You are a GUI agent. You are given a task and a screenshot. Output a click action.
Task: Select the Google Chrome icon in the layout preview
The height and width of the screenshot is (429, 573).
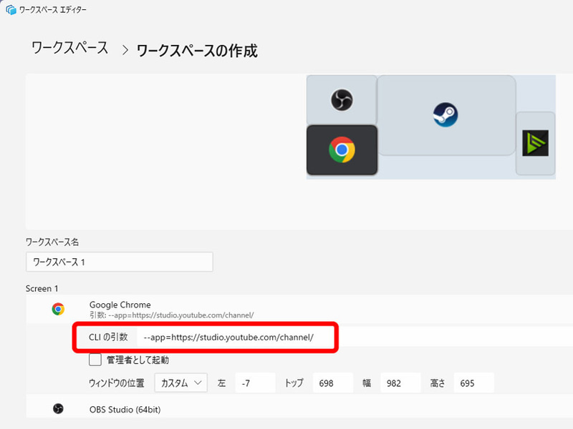(x=342, y=150)
